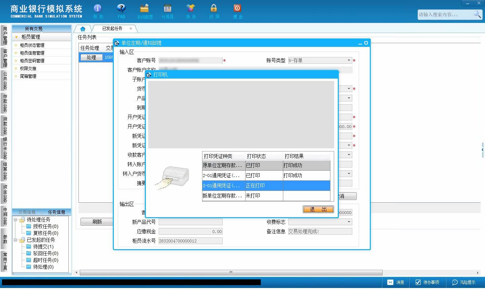Viewport: 485px width, 290px height.
Task: Click the 打印凭证种类 column header
Action: pyautogui.click(x=224, y=156)
